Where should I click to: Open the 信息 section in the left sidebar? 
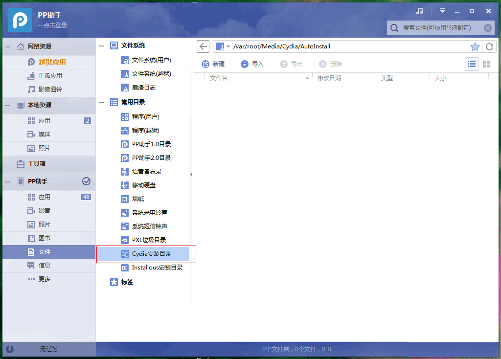pos(49,265)
